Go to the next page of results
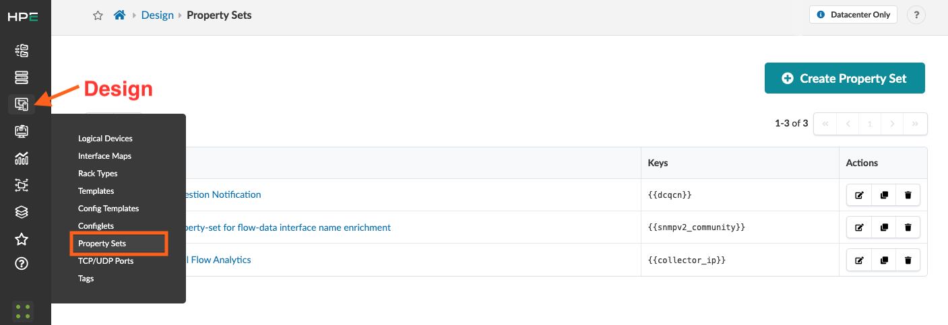The height and width of the screenshot is (325, 948). click(892, 124)
